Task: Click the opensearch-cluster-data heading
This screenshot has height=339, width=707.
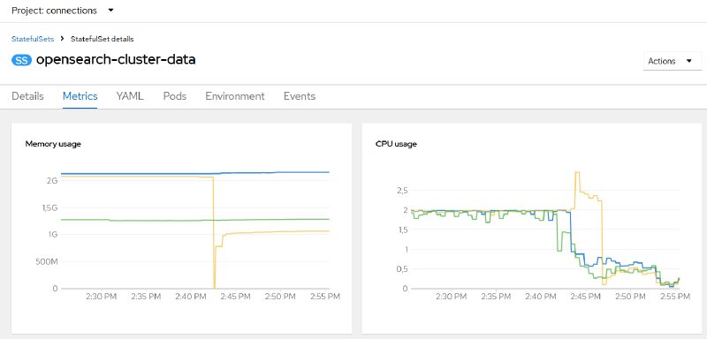Action: [116, 60]
